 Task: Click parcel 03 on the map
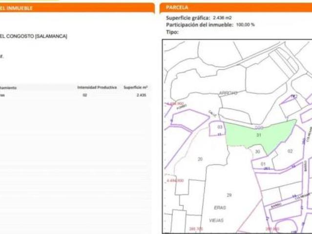(x=220, y=127)
